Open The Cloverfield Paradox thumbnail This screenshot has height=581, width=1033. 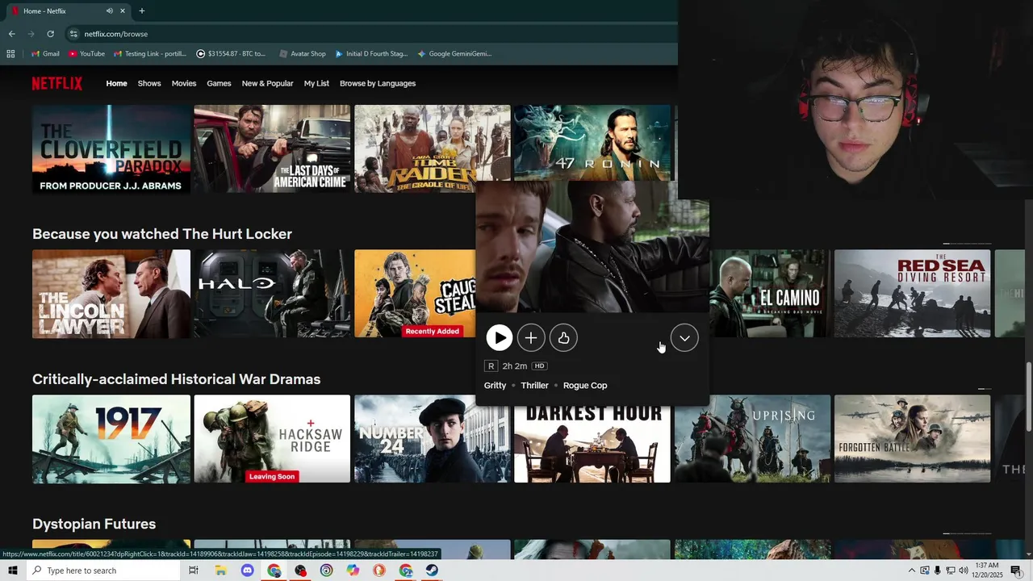[111, 148]
